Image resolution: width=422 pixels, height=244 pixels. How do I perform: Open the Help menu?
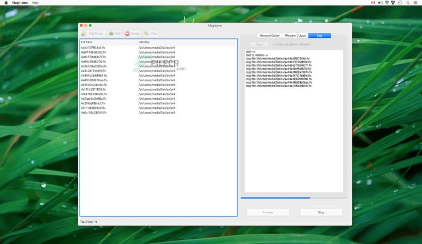(35, 3)
